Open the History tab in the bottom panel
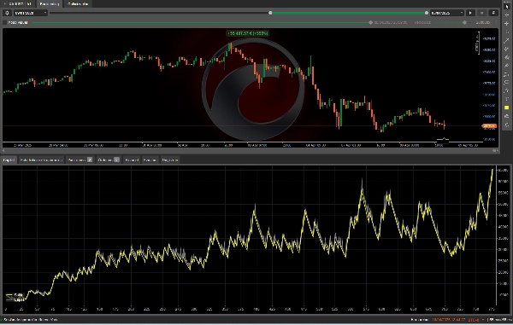513x325 pixels. click(x=132, y=160)
